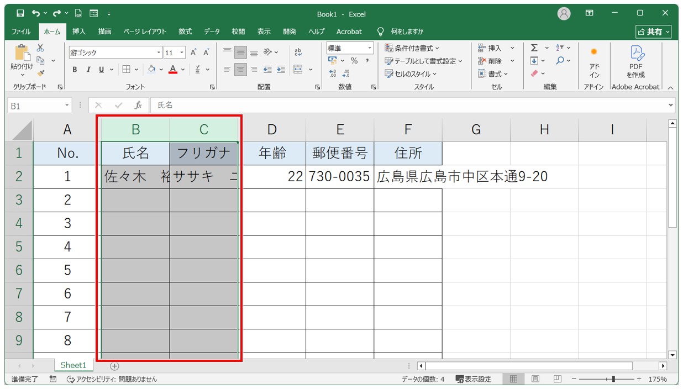Image resolution: width=683 pixels, height=389 pixels.
Task: Open 表示設定 display settings
Action: click(x=474, y=379)
